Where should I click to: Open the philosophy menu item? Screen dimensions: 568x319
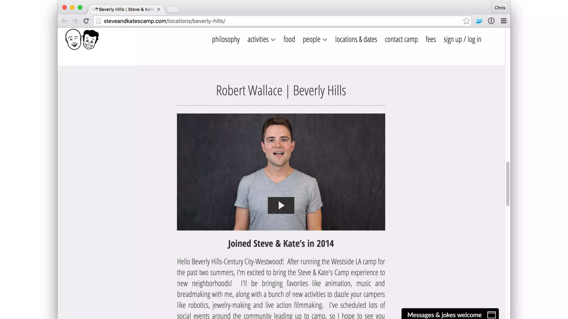click(226, 40)
